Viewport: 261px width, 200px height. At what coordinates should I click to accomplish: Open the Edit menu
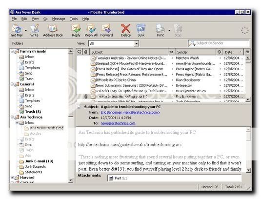coord(24,19)
